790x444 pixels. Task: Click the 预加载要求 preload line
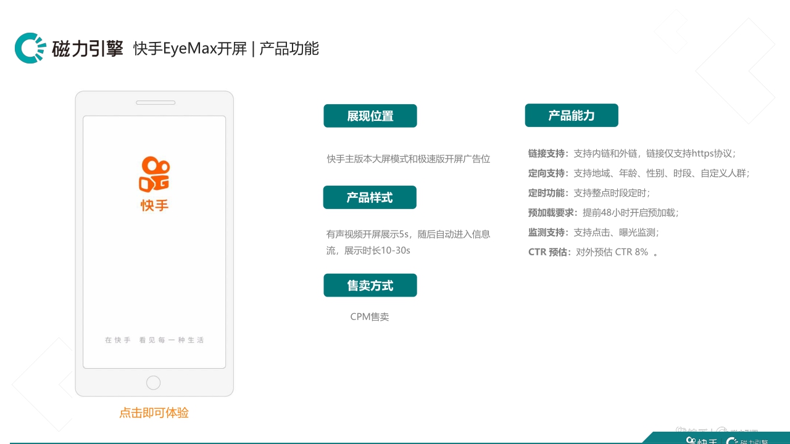(x=603, y=213)
